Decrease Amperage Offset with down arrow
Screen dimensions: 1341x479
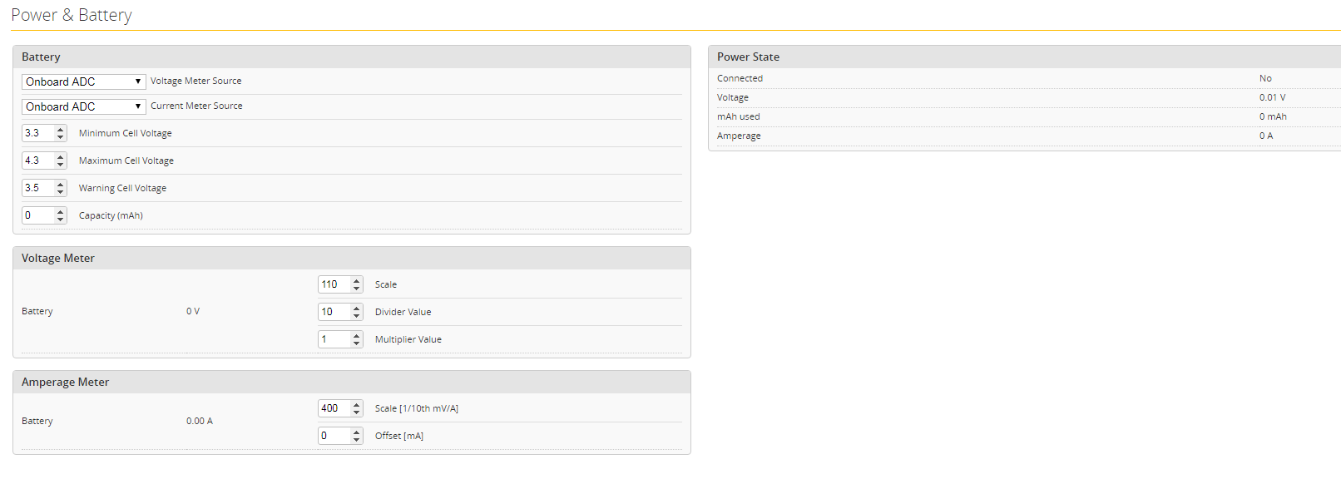tap(356, 440)
